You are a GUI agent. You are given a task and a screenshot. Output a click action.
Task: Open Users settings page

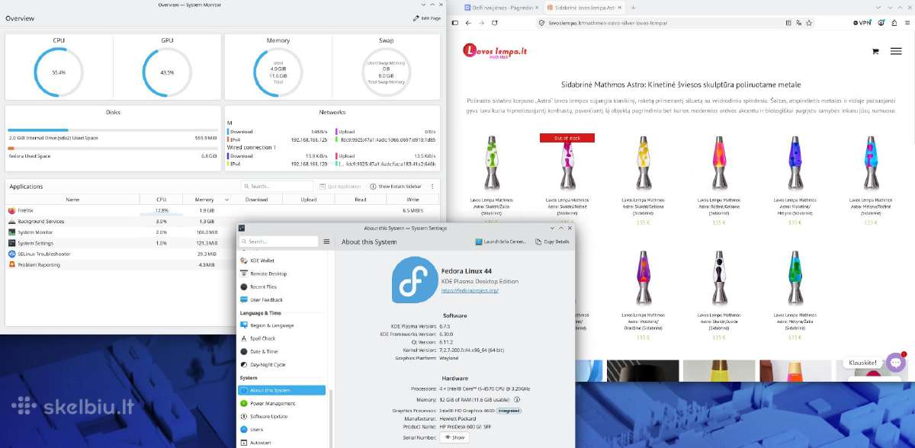(283, 429)
